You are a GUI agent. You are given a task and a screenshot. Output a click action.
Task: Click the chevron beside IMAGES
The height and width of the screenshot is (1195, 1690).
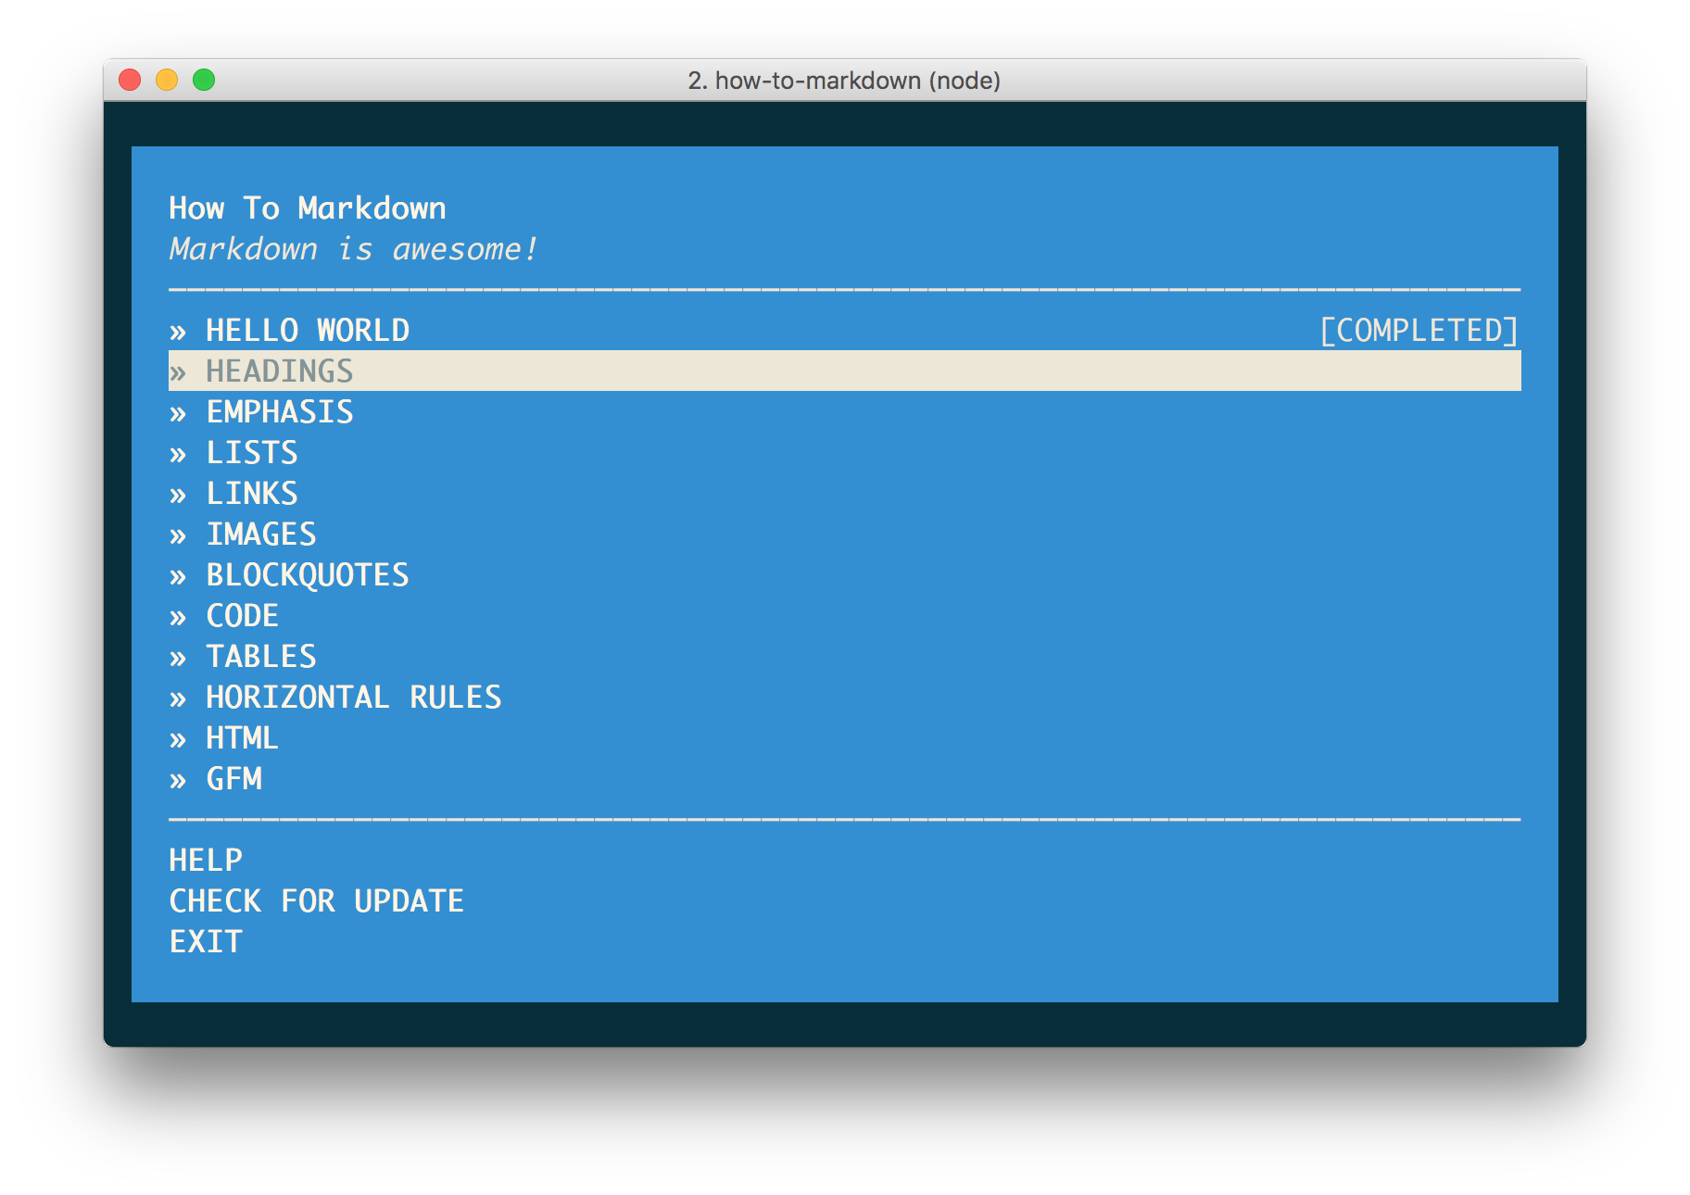[x=179, y=535]
